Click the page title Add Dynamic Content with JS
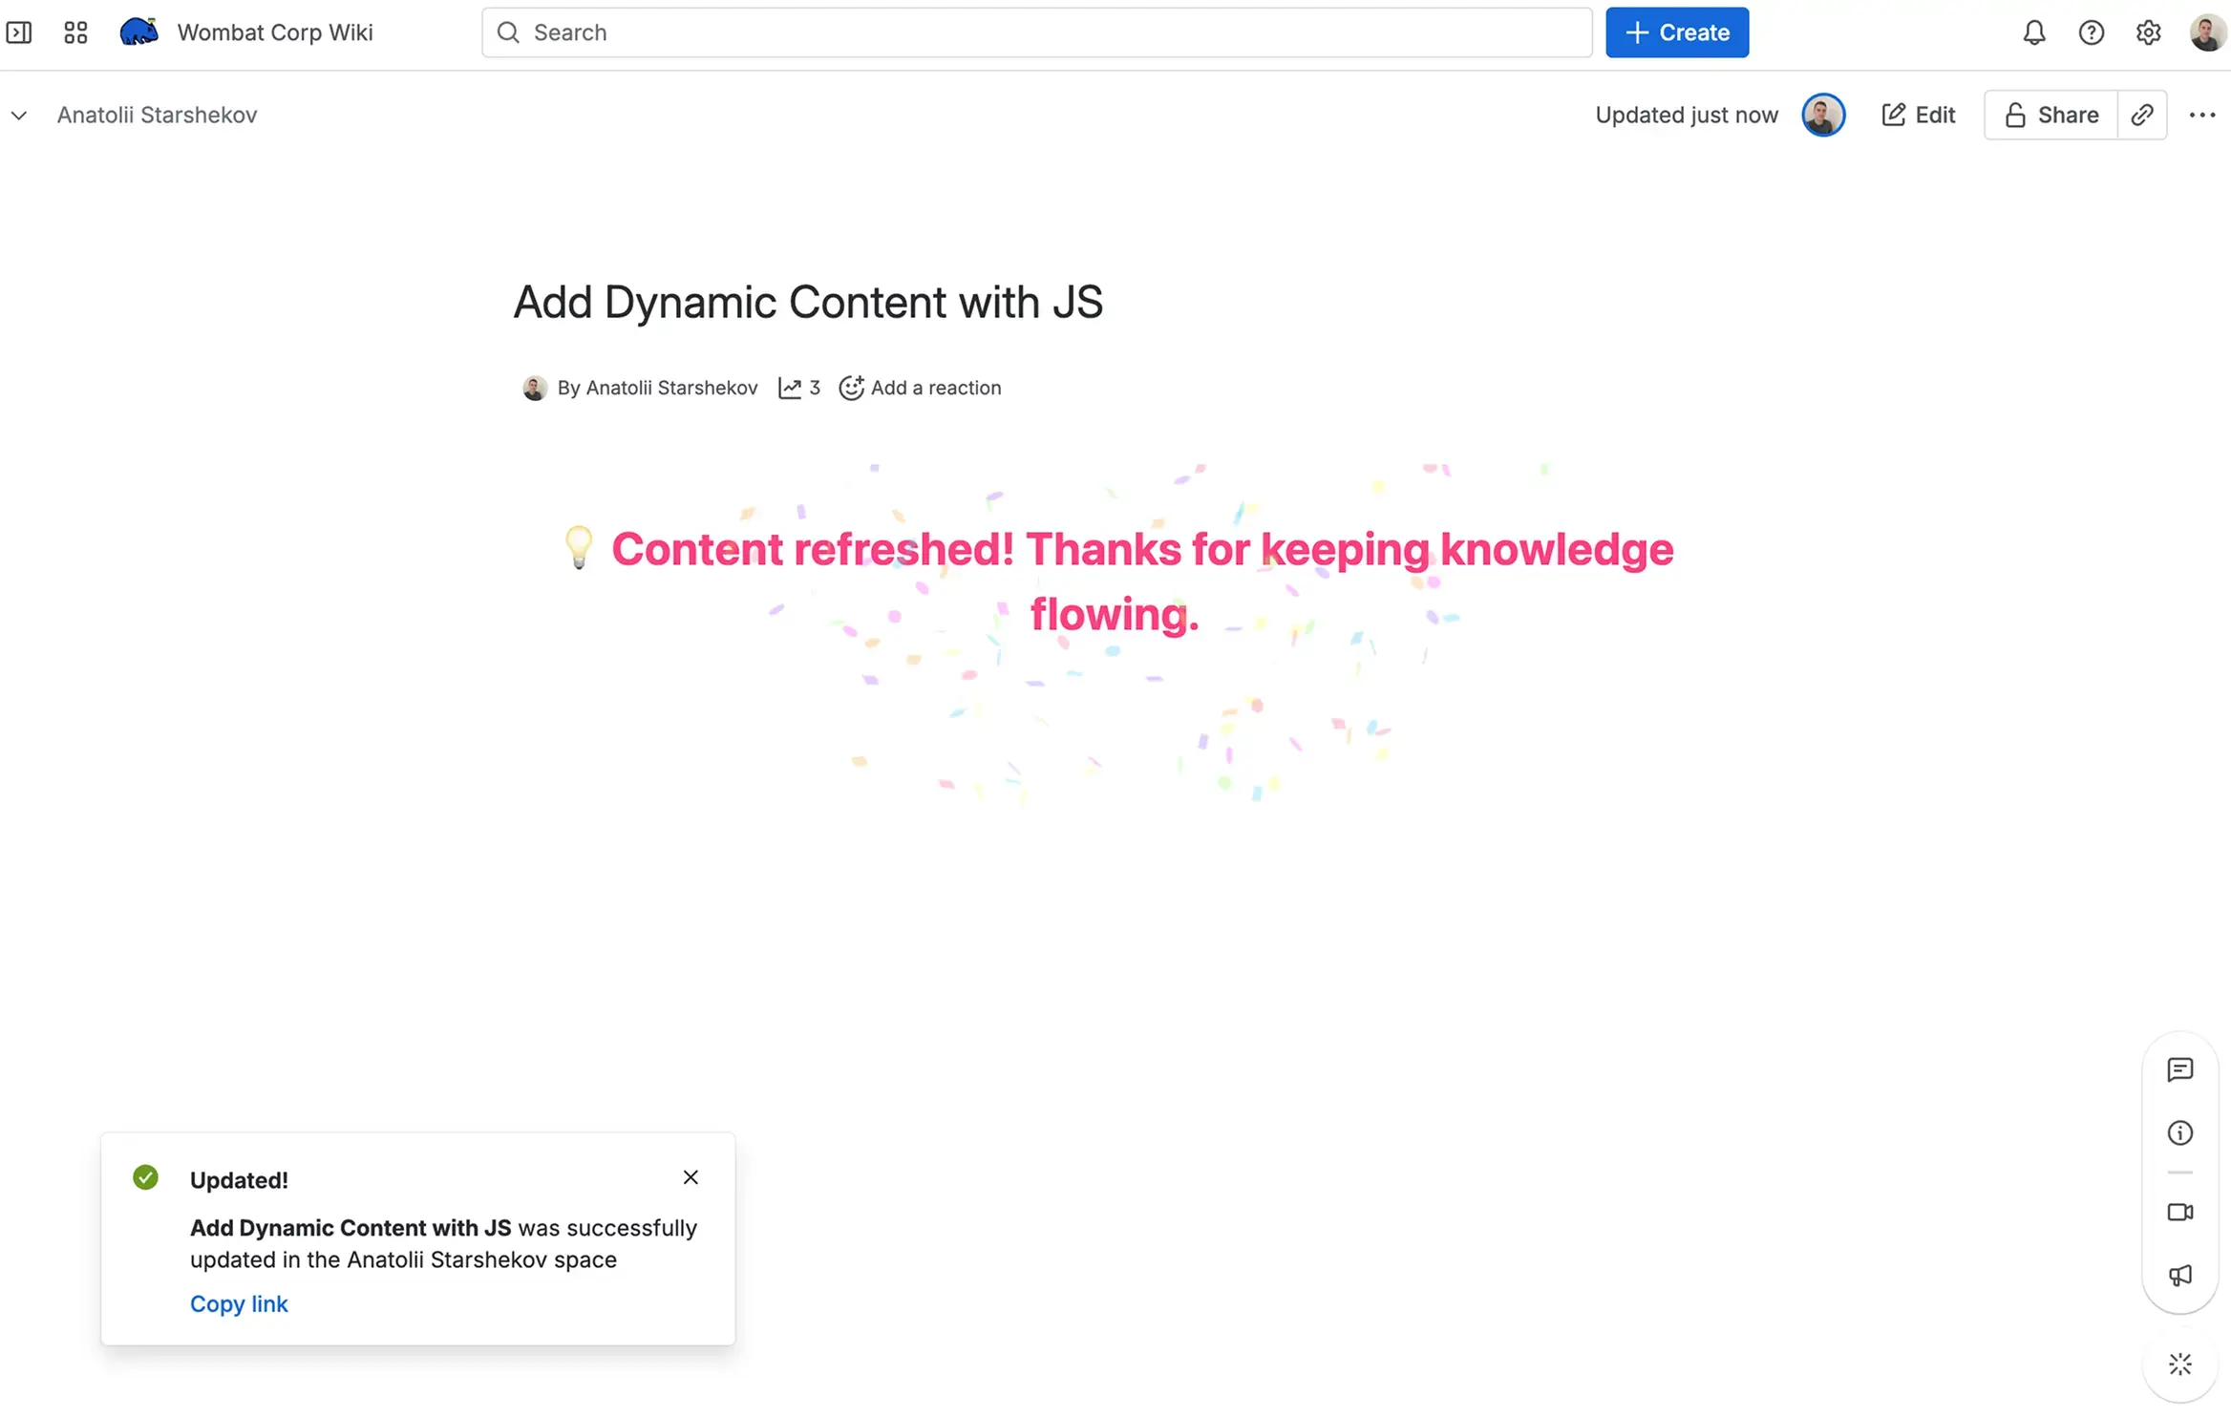Viewport: 2231px width, 1417px height. coord(808,302)
